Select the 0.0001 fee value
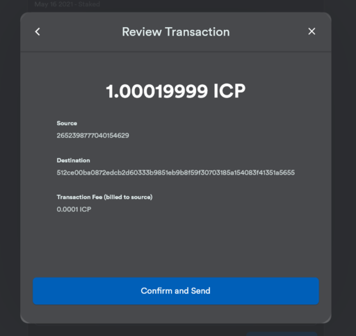Screen dimensions: 356x336 67,209
